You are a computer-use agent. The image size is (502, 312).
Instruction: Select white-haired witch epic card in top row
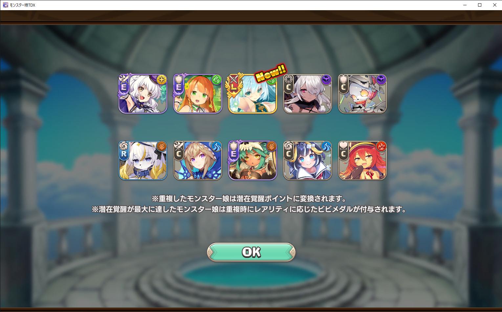point(143,94)
